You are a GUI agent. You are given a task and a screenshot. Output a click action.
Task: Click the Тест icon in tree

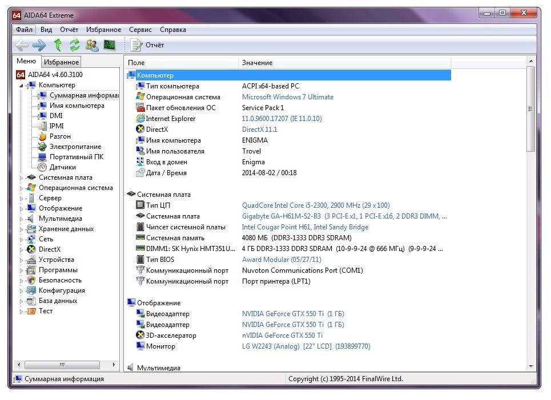coord(31,311)
